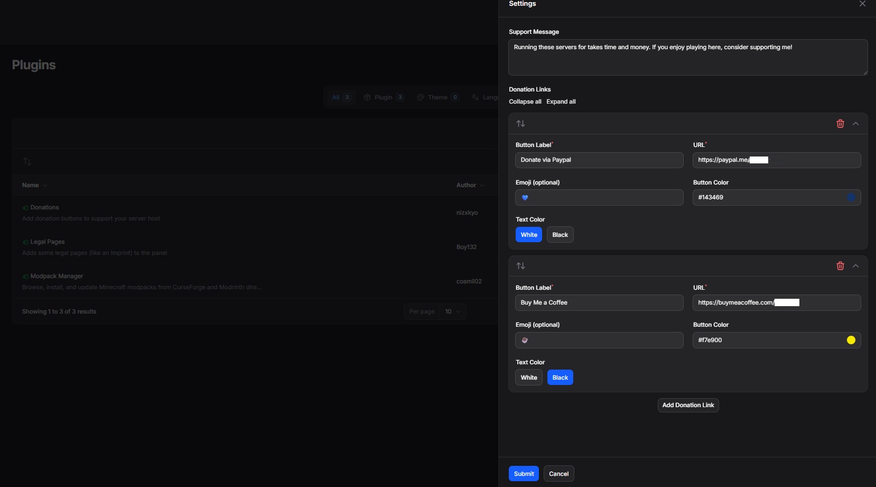The width and height of the screenshot is (876, 487).
Task: Click Collapse all donation links
Action: tap(525, 102)
